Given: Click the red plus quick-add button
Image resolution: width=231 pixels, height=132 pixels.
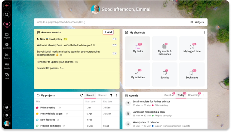Looking at the screenshot, I should coord(7,6).
